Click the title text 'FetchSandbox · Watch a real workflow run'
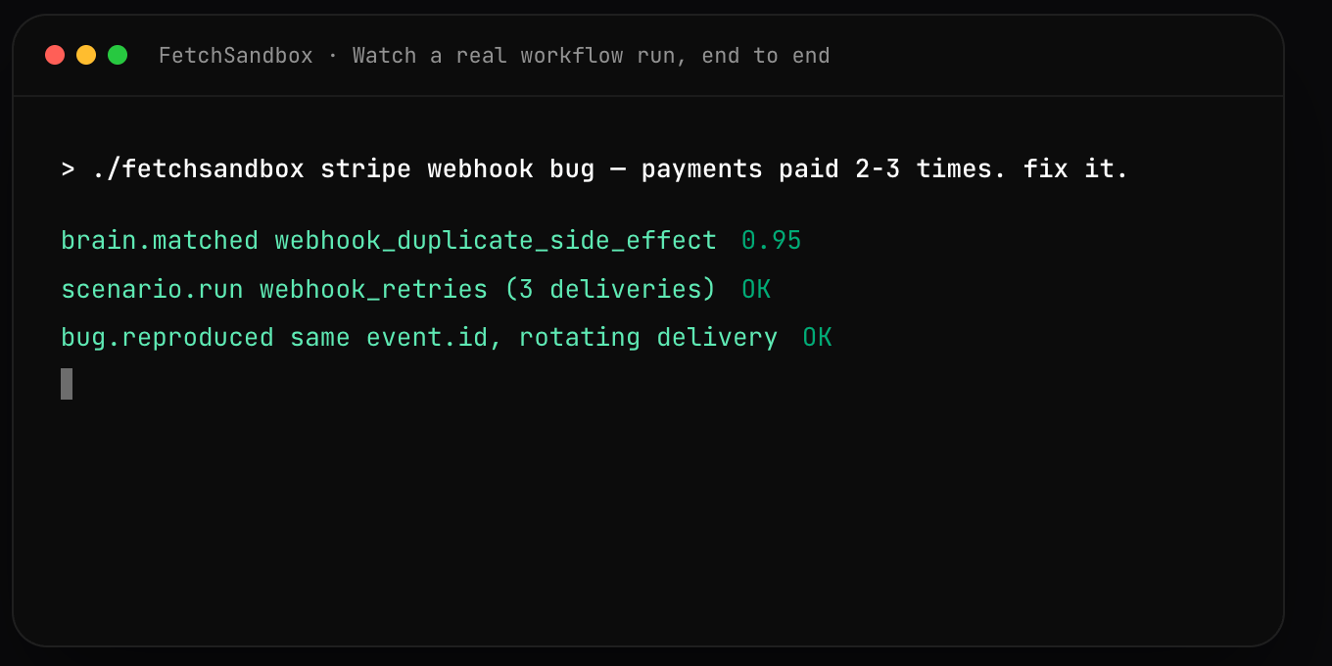This screenshot has height=666, width=1332. (x=495, y=56)
